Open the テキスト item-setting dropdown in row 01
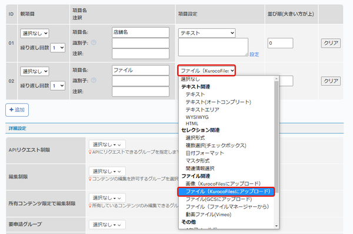The image size is (353, 234). click(x=207, y=33)
